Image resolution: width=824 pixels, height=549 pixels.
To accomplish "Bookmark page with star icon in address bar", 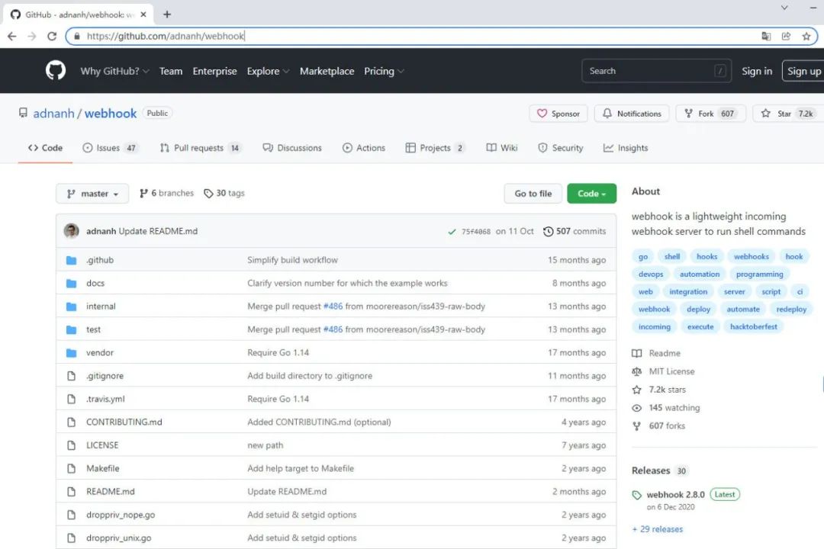I will 806,37.
